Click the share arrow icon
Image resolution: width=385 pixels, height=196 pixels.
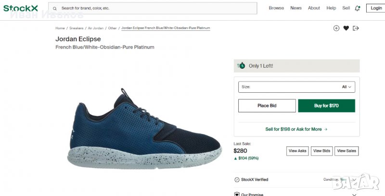tap(356, 28)
